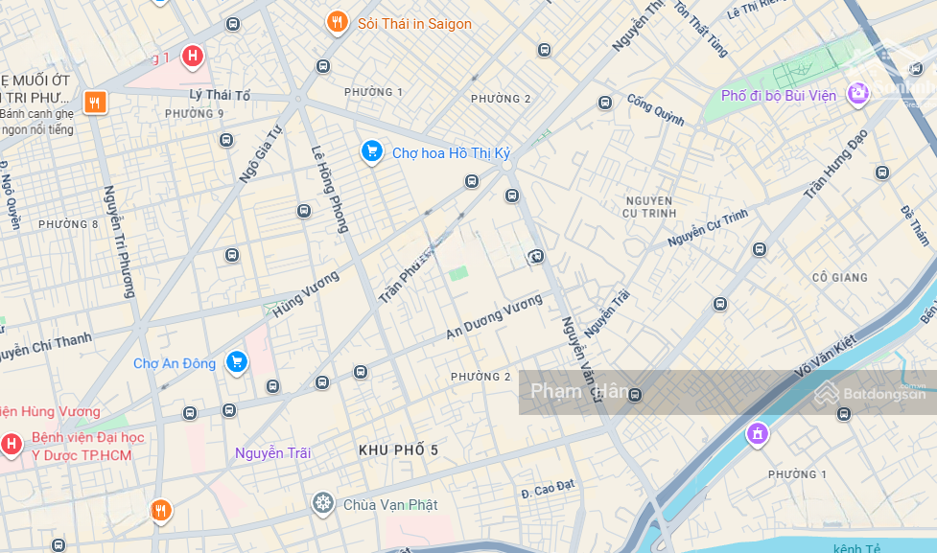Select the bus stop icon near Phạm Hân watermark
The image size is (937, 553).
click(635, 395)
